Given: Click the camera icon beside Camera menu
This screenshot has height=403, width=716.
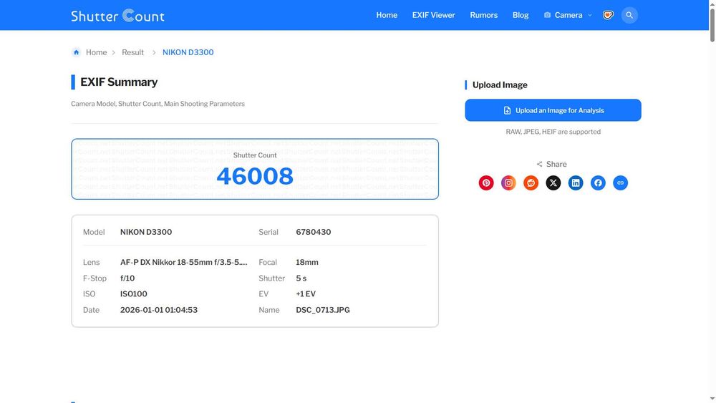Looking at the screenshot, I should (547, 15).
